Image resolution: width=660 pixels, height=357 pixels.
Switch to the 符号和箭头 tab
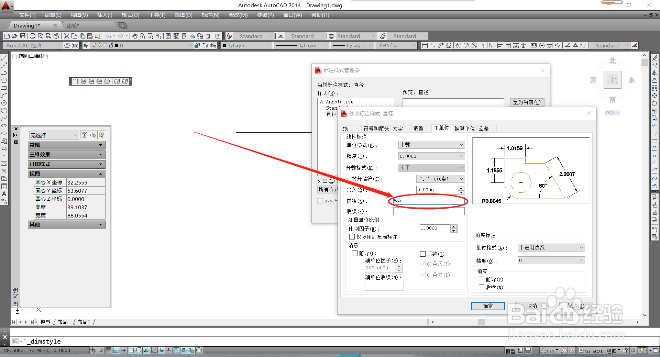376,129
